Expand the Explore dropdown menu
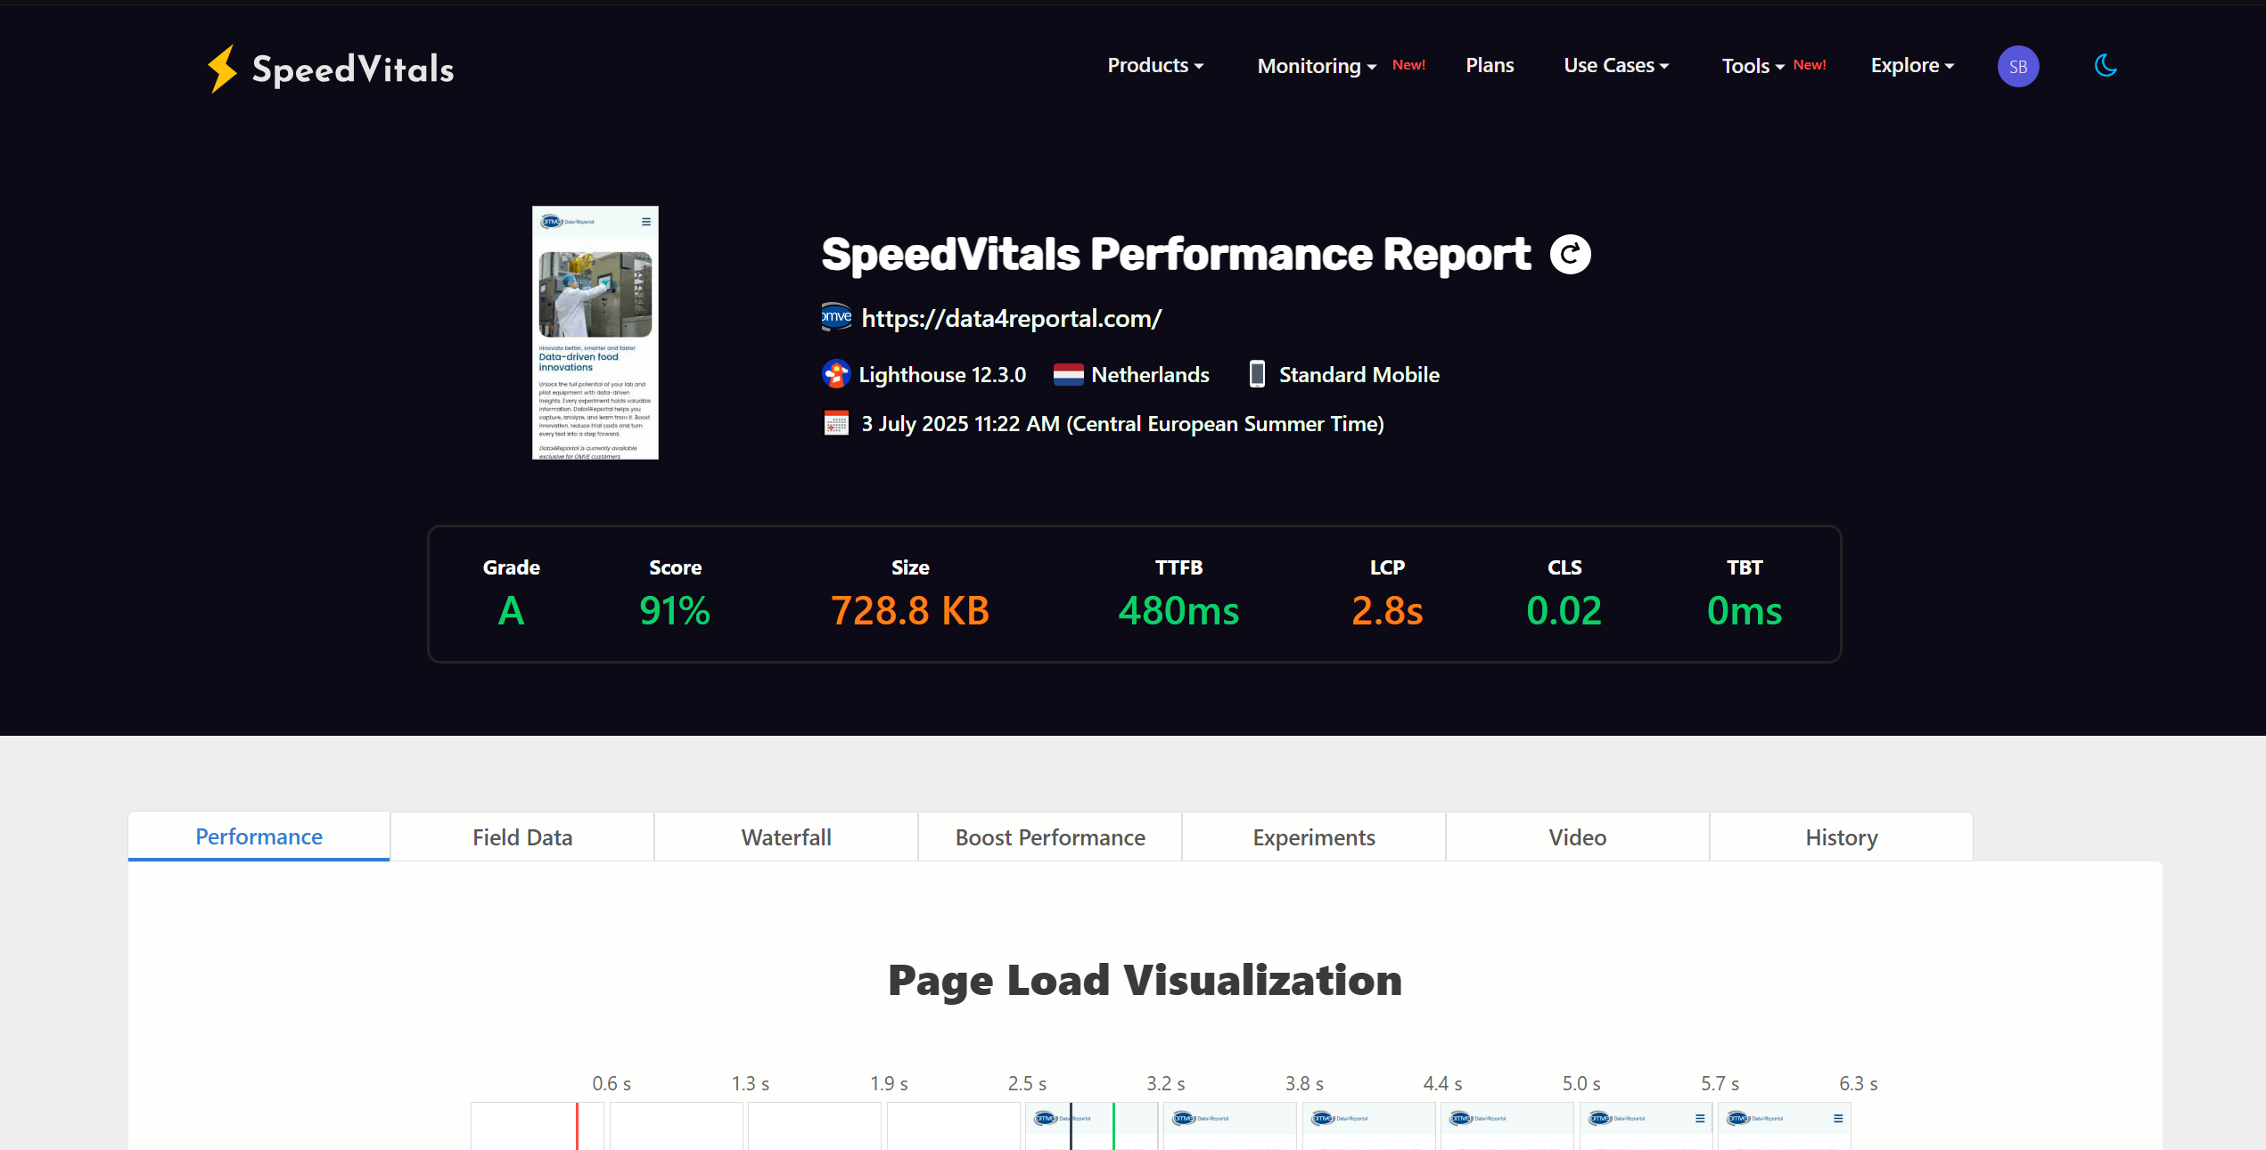This screenshot has width=2266, height=1150. tap(1912, 65)
